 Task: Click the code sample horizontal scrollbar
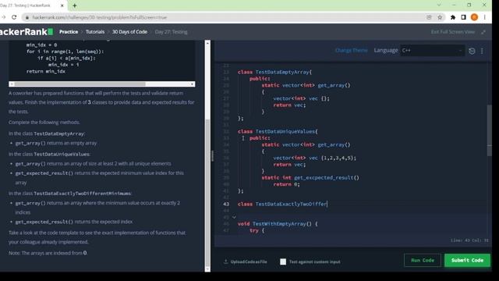point(80,84)
